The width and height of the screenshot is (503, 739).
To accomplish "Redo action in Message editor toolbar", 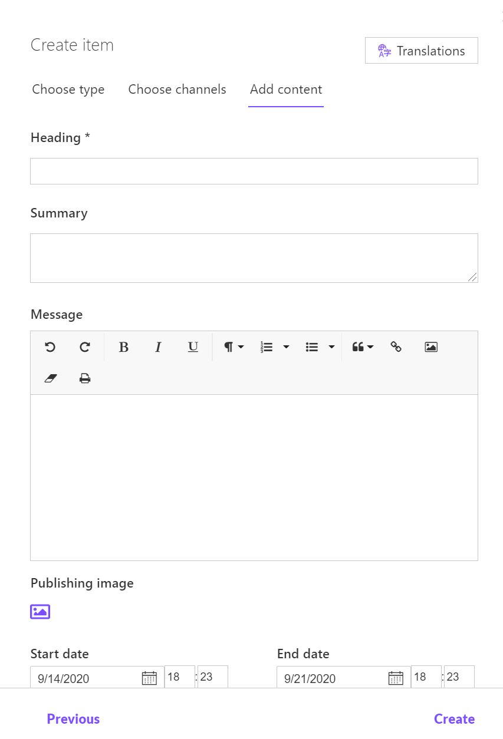I will pos(85,347).
